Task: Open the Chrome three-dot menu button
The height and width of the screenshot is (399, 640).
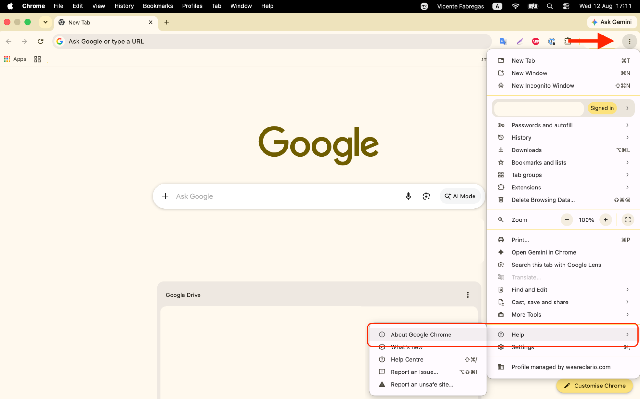Action: click(x=629, y=42)
